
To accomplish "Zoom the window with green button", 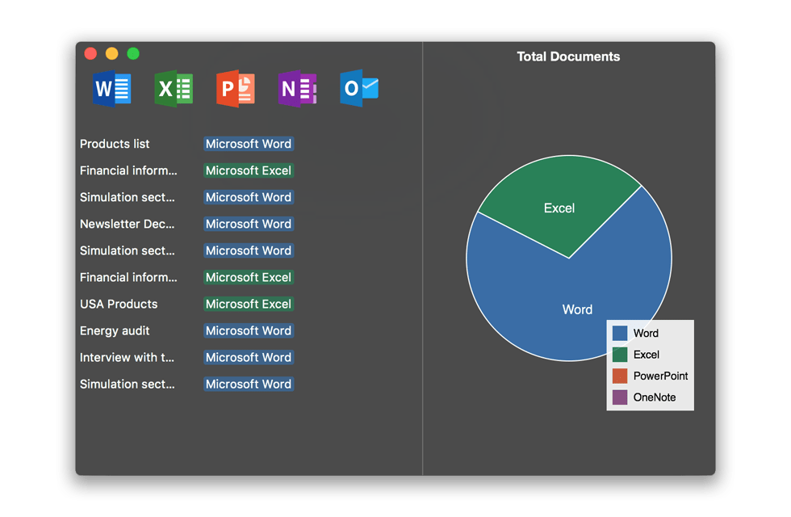I will pos(133,53).
